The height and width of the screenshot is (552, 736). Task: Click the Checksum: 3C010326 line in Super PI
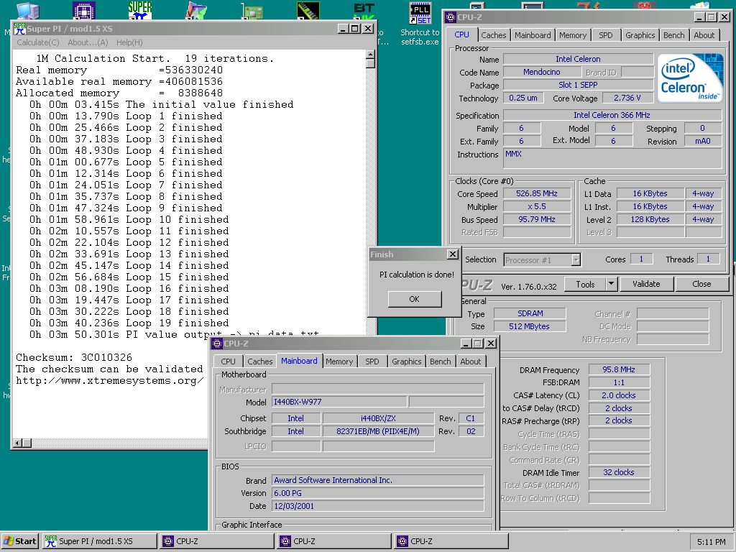click(74, 358)
